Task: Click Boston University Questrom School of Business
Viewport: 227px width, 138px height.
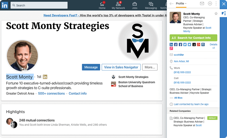Action: pyautogui.click(x=137, y=84)
